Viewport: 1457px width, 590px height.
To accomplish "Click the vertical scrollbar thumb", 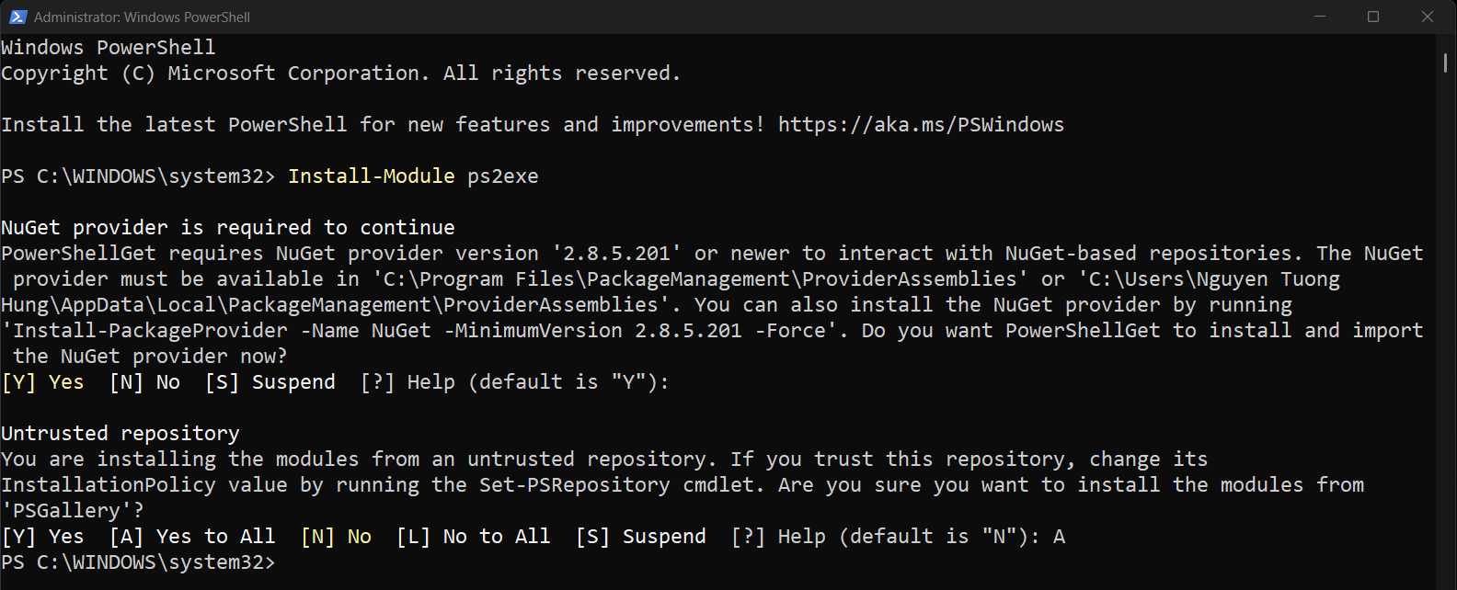I will tap(1445, 62).
